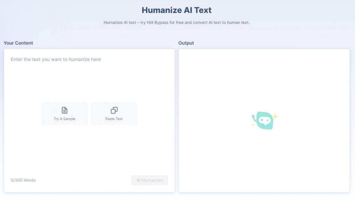355x207 pixels.
Task: Click the Humanize AI Text page title
Action: click(x=177, y=10)
